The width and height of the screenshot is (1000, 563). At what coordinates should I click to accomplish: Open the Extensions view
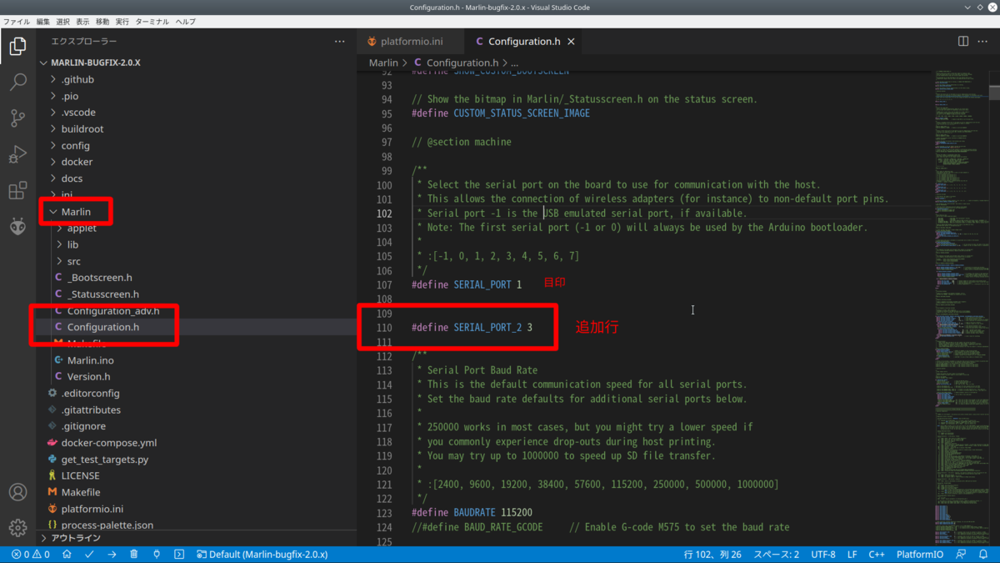17,191
